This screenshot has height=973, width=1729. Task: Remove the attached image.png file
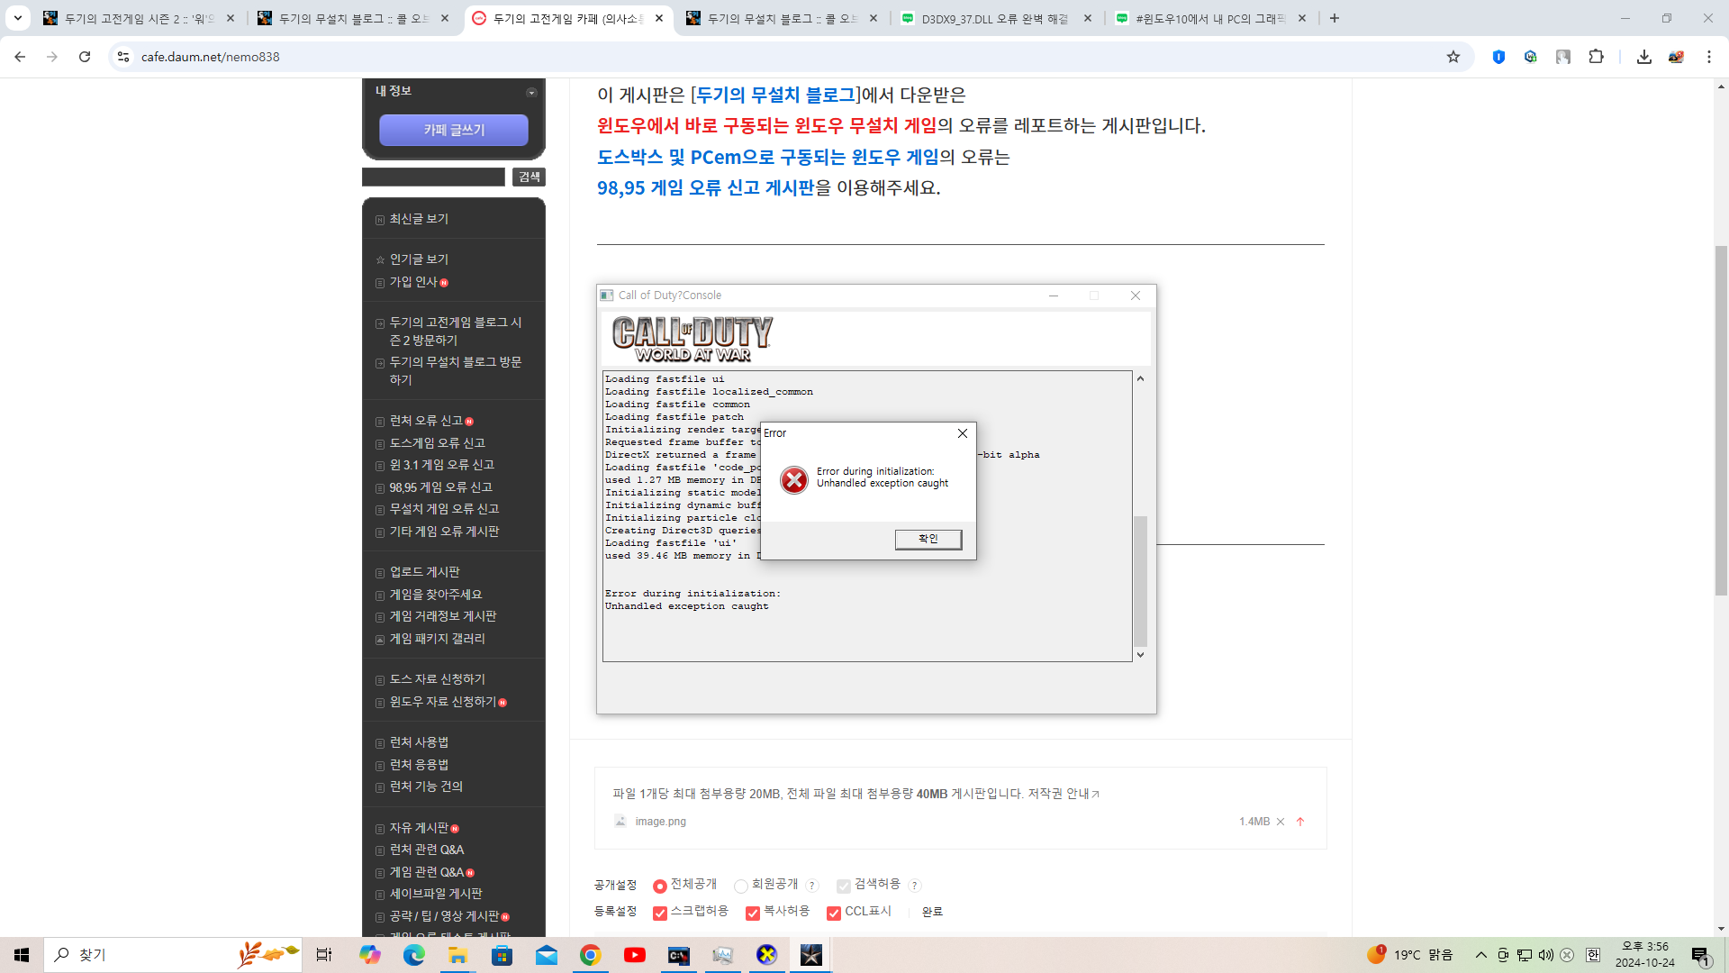[x=1281, y=822]
